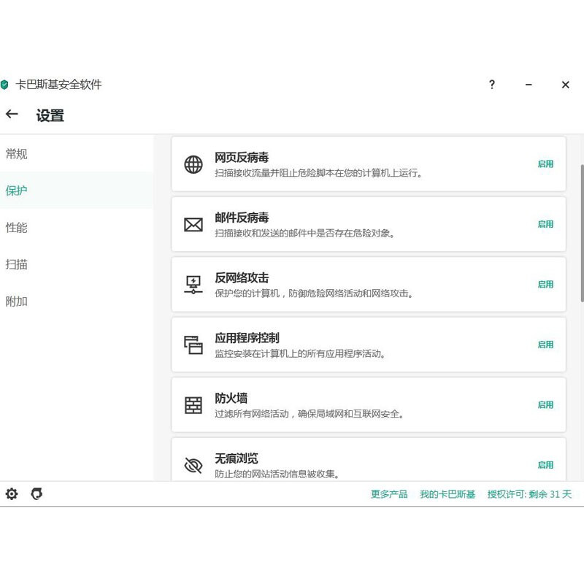Toggle 启用 status for 邮件反病毒
This screenshot has width=584, height=584.
(x=545, y=224)
